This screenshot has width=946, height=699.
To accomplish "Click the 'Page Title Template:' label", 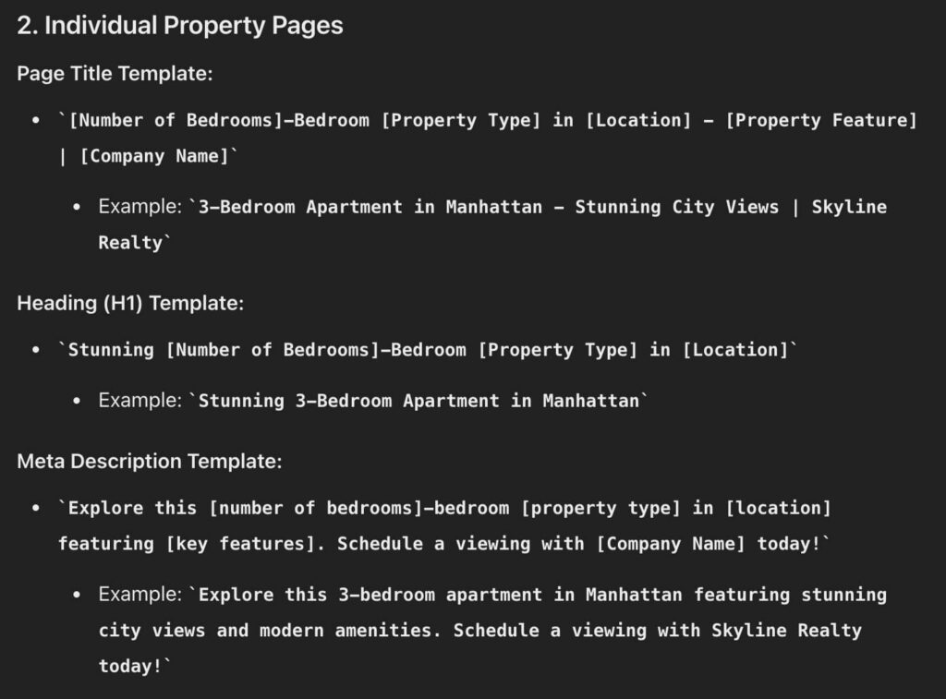I will [x=115, y=74].
